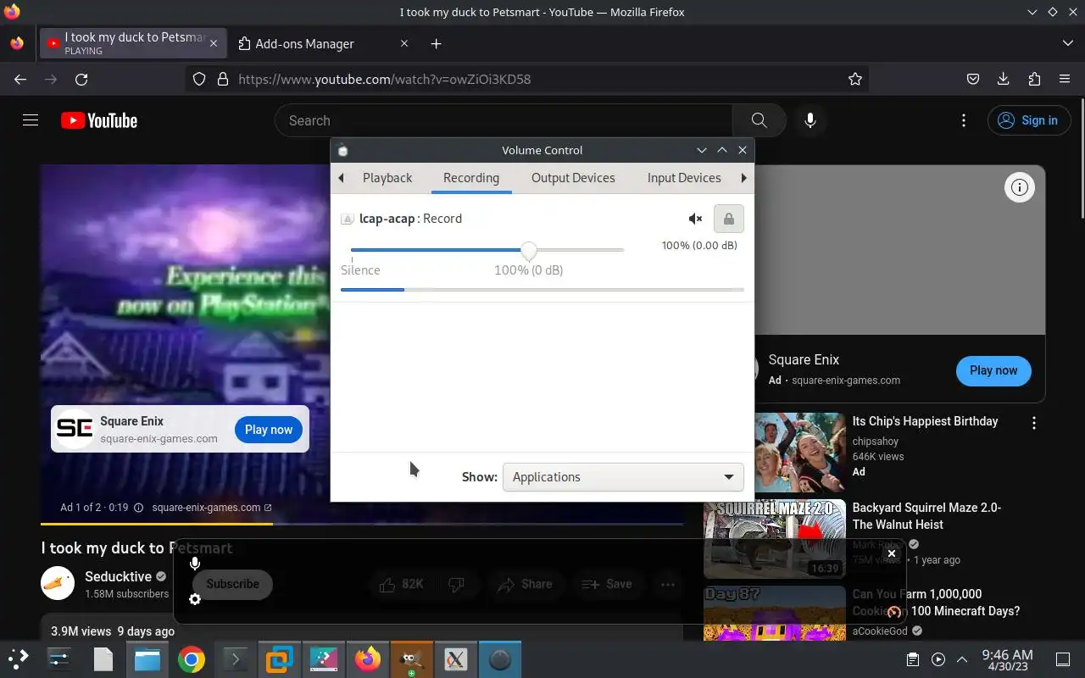The width and height of the screenshot is (1085, 678).
Task: Click Play now in Square Enix sidebar ad
Action: [x=993, y=370]
